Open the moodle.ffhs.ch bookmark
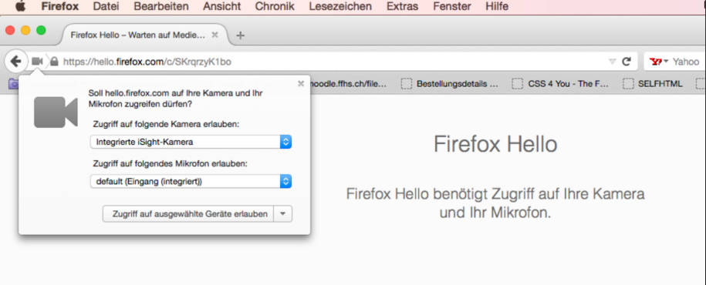 [348, 84]
